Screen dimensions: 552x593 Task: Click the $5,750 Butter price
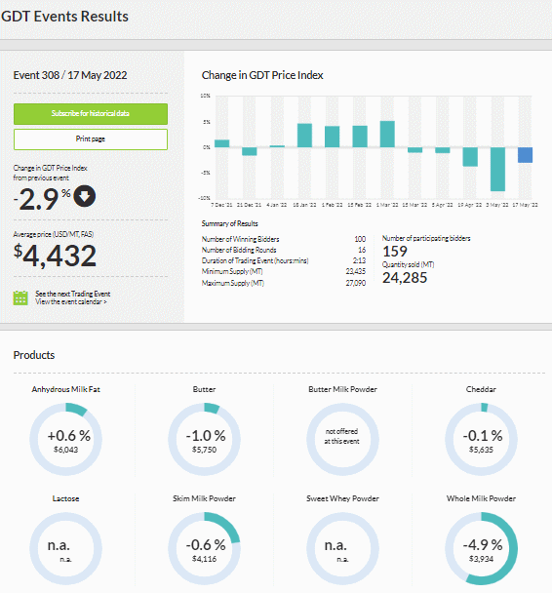coord(204,450)
